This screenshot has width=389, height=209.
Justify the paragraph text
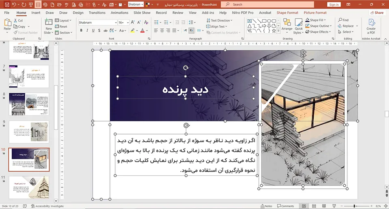tap(174, 30)
